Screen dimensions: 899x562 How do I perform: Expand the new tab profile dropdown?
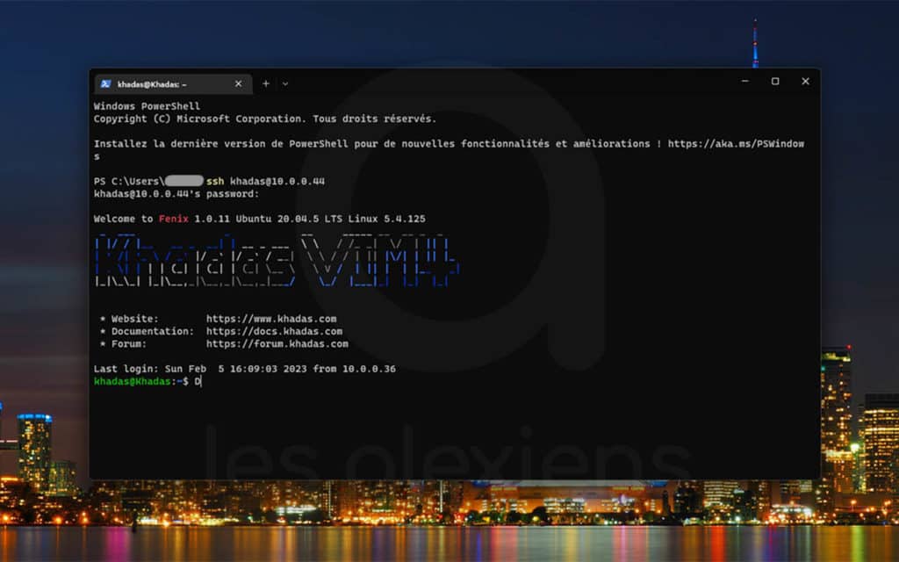coord(285,83)
